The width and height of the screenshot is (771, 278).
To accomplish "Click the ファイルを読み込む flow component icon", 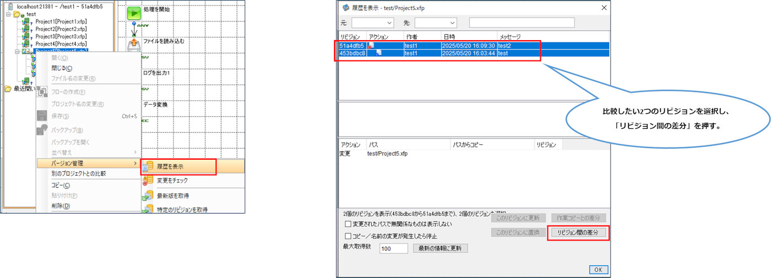I will point(134,44).
